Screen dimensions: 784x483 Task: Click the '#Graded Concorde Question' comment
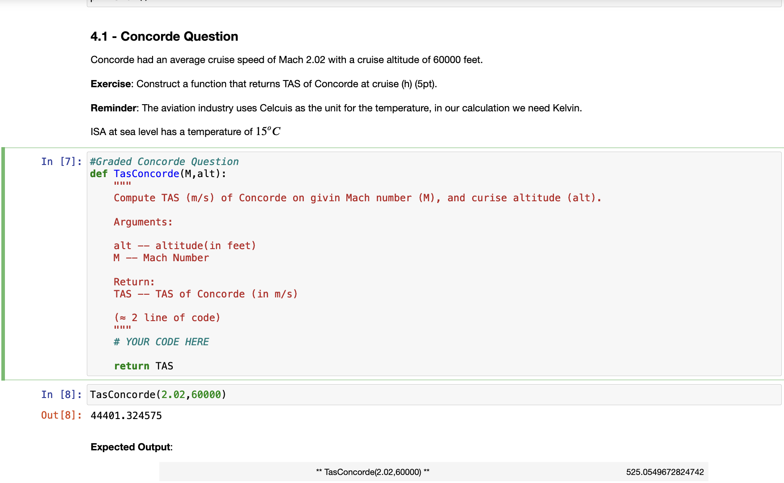[164, 161]
